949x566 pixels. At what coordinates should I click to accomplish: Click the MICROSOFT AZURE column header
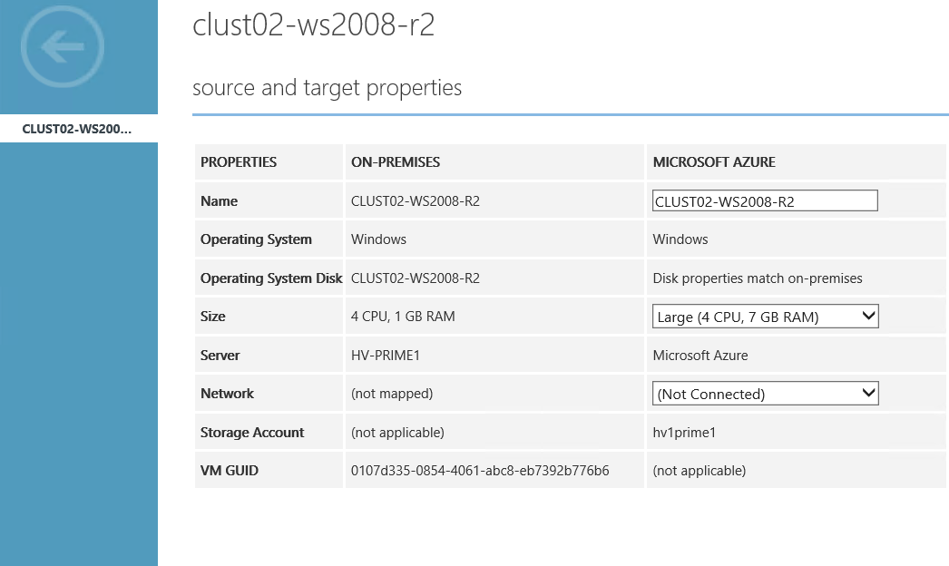pyautogui.click(x=714, y=162)
